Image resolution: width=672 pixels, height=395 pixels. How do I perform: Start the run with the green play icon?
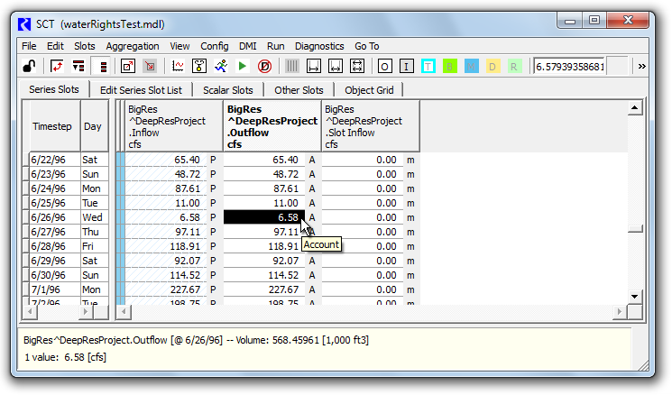click(x=243, y=67)
